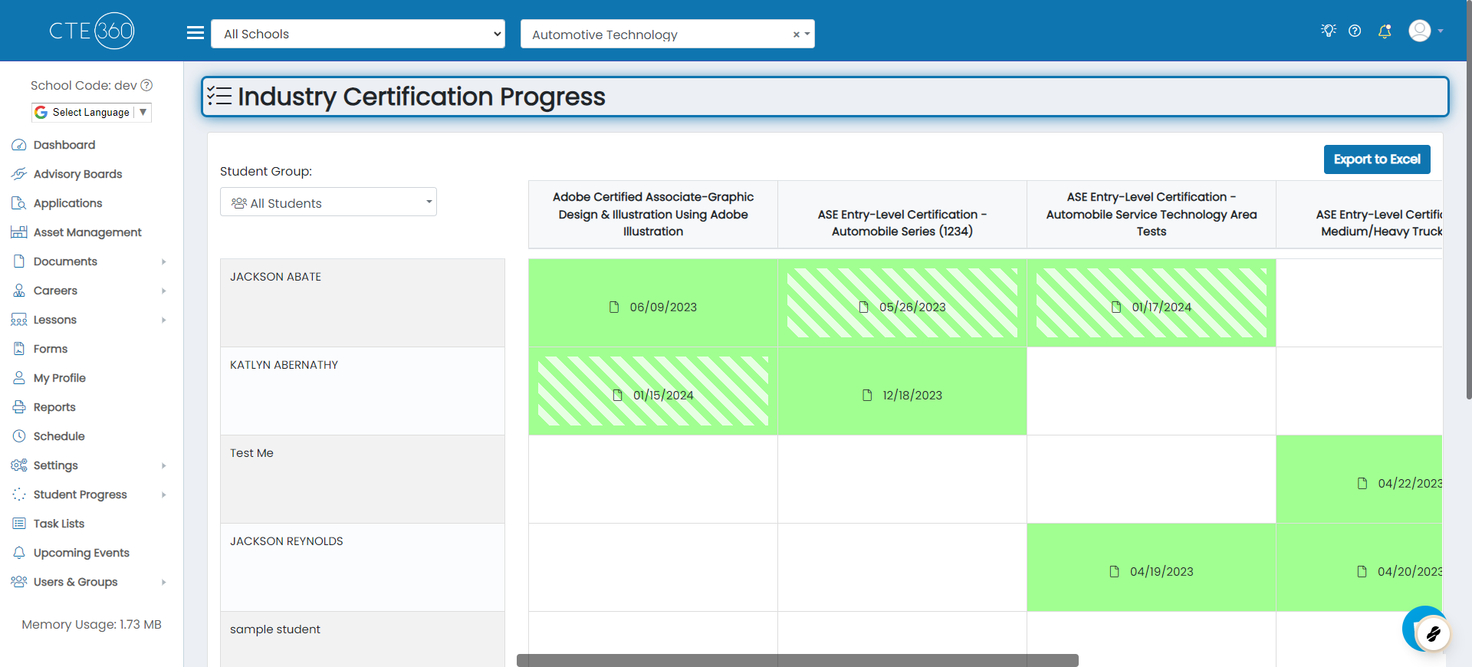Open Advisory Boards page
Image resolution: width=1472 pixels, height=667 pixels.
77,174
